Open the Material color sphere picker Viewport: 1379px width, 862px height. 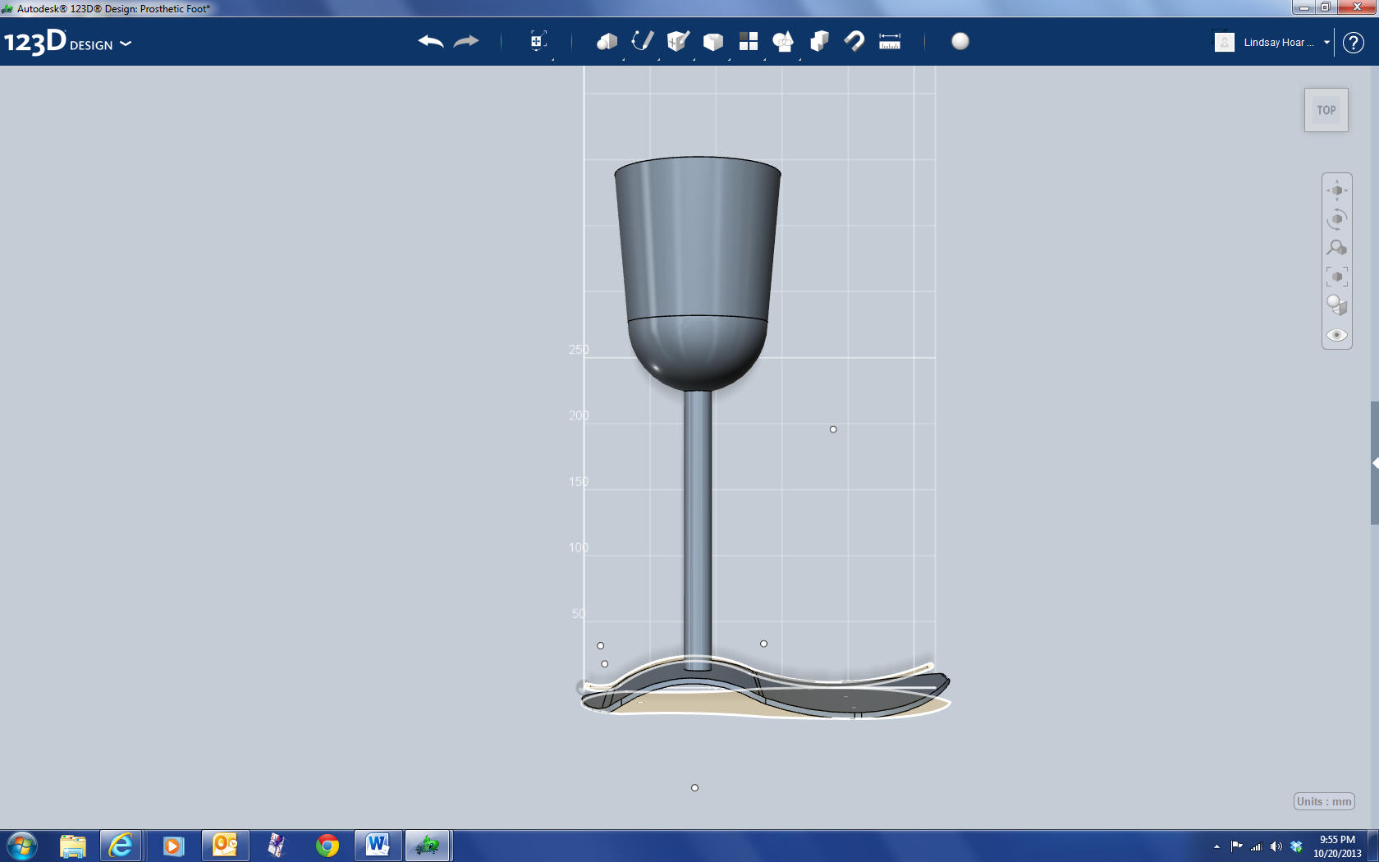(x=960, y=40)
